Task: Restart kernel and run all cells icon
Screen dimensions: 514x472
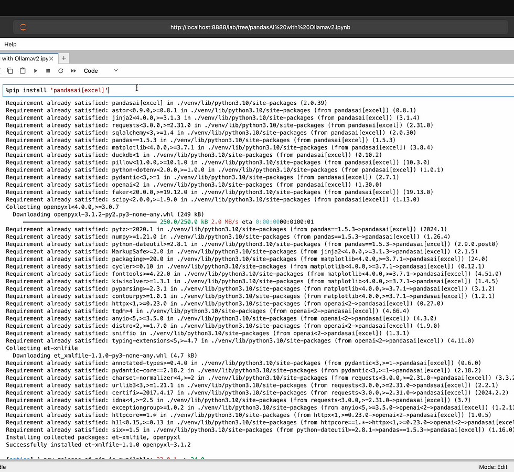Action: (73, 71)
